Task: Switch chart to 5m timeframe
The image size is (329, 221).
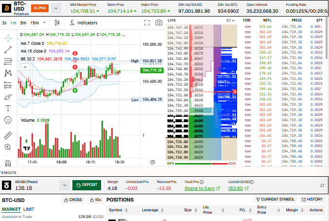Action: click(x=23, y=23)
